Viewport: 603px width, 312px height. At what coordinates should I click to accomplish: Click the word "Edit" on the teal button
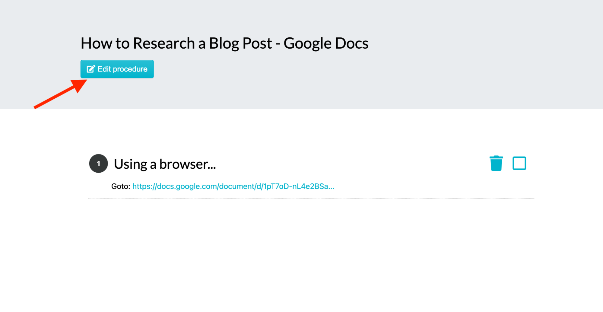pyautogui.click(x=104, y=69)
